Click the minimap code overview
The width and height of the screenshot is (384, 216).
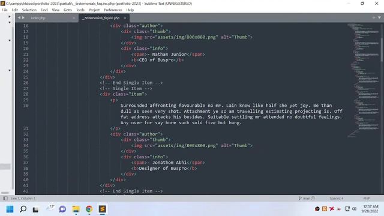[363, 80]
